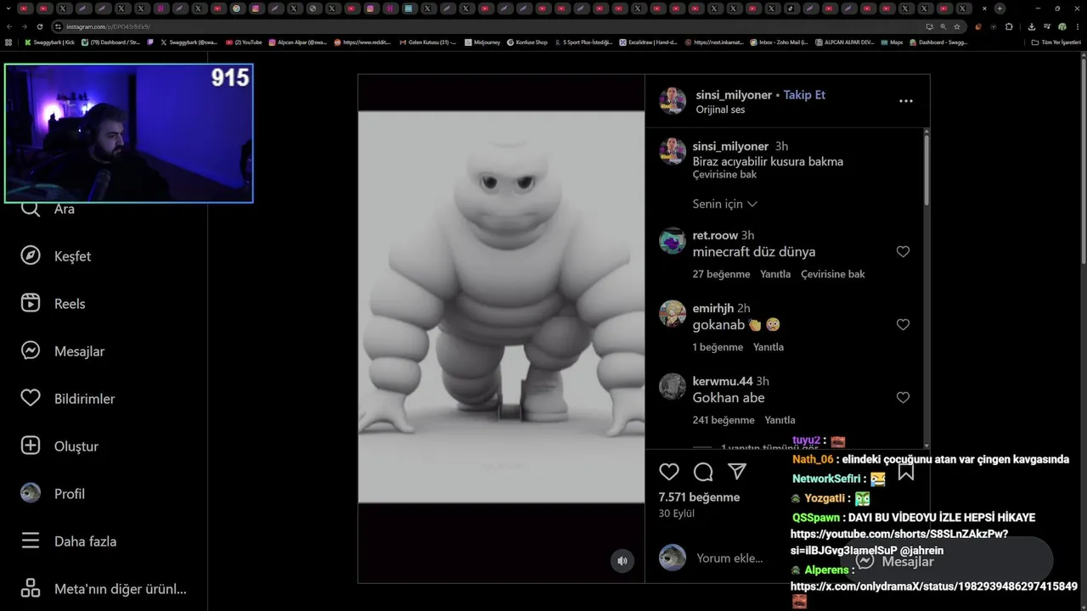Bookmark this page with star icon
The height and width of the screenshot is (611, 1087).
tap(957, 26)
